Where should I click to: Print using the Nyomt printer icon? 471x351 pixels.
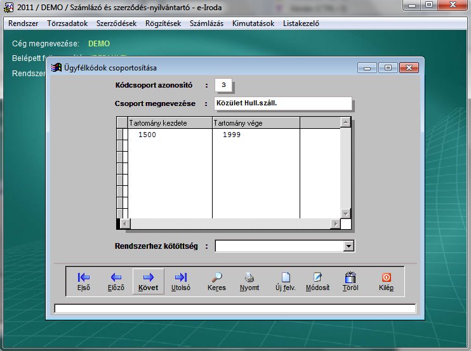pos(250,281)
